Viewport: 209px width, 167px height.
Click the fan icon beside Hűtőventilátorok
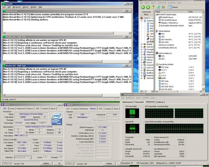tap(157, 53)
